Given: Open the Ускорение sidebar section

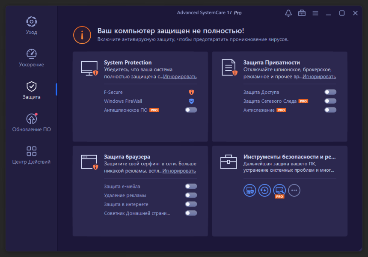Looking at the screenshot, I should pyautogui.click(x=31, y=58).
